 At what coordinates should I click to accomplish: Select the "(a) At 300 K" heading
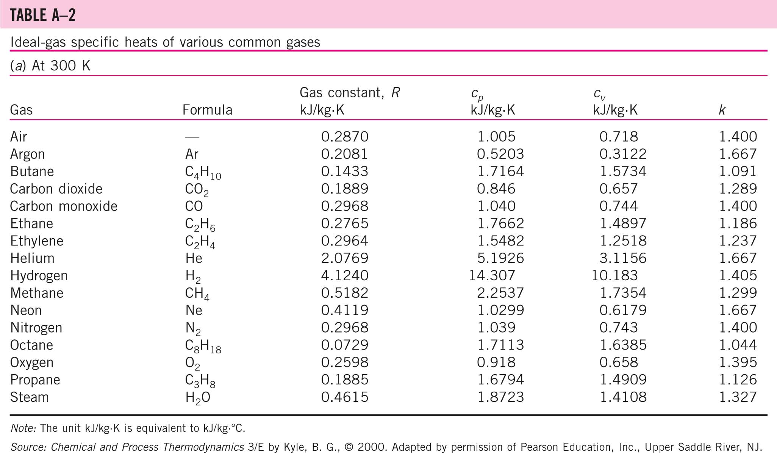pos(50,66)
